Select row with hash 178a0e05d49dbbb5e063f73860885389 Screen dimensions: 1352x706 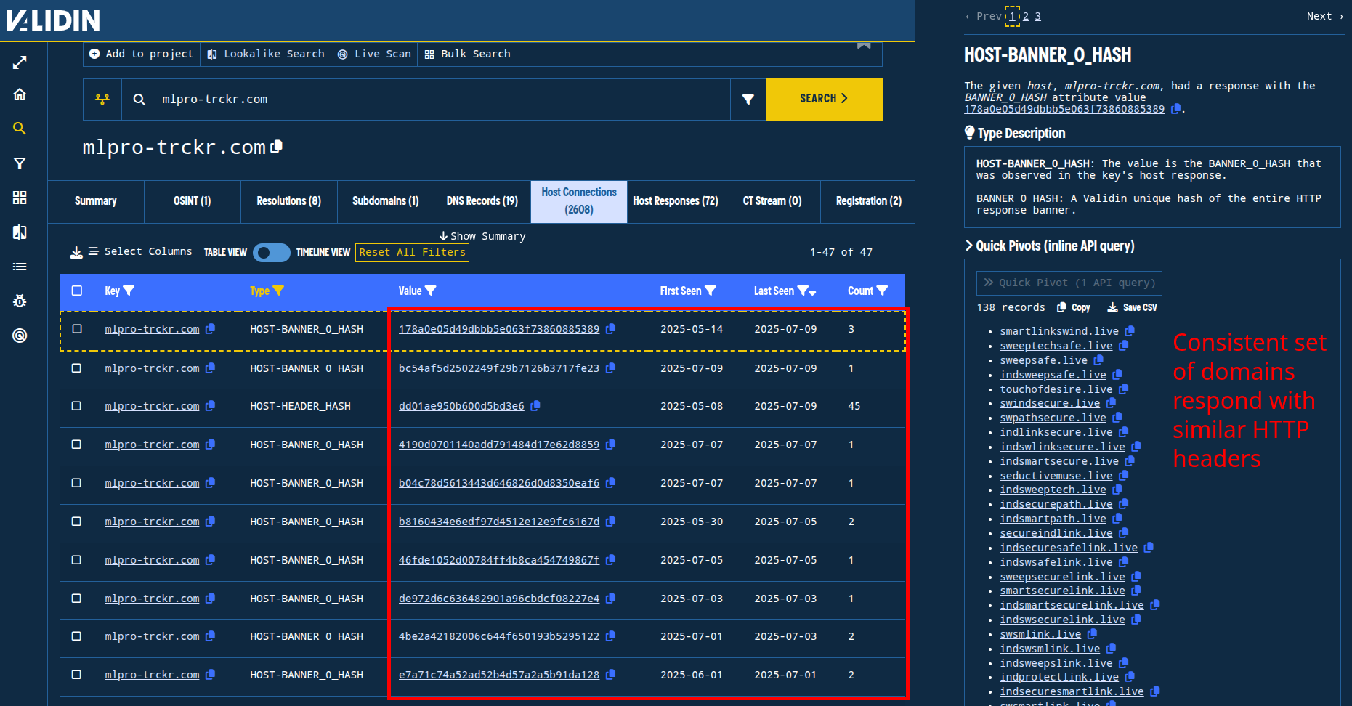(77, 329)
